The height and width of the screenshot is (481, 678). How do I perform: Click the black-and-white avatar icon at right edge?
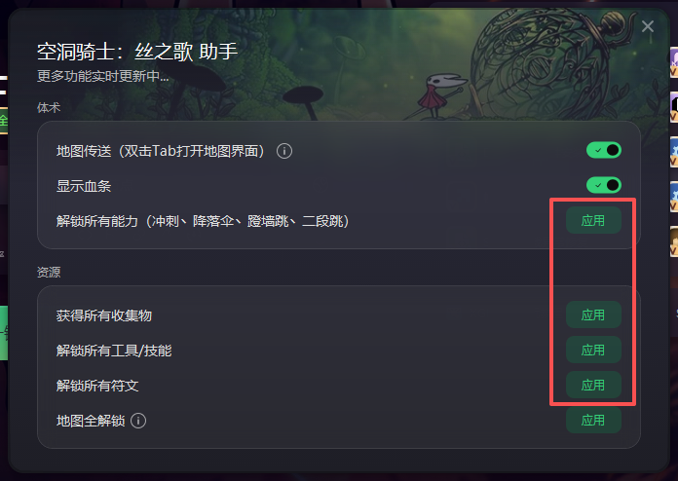coord(674,107)
